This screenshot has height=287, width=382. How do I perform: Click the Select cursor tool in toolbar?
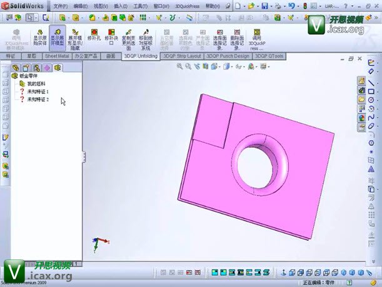(x=30, y=18)
